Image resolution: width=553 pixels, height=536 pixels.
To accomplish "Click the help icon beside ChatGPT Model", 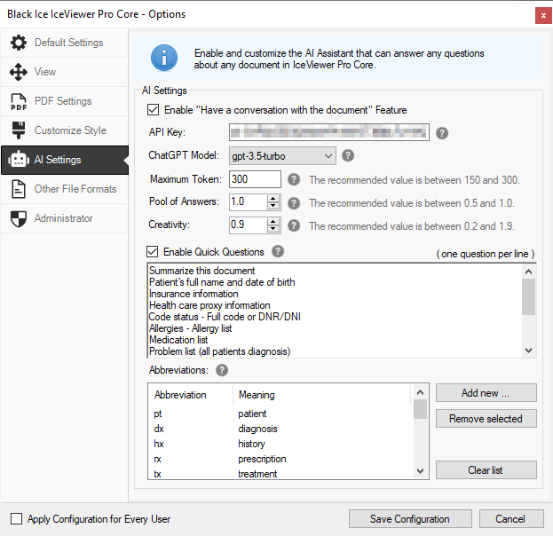I will point(348,156).
